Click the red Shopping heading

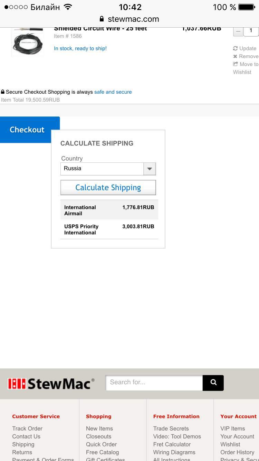99,416
